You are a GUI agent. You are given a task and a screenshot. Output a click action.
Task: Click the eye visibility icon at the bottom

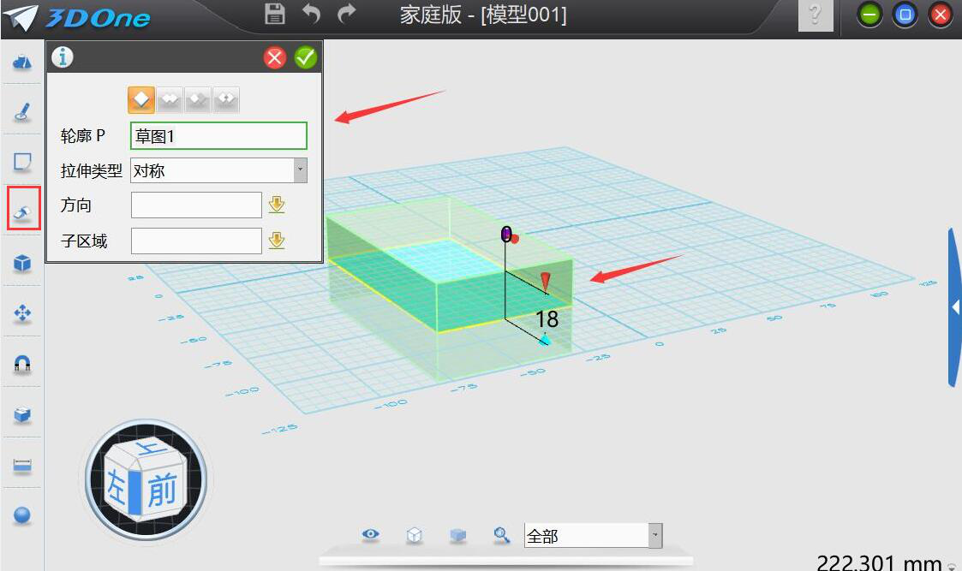point(370,534)
